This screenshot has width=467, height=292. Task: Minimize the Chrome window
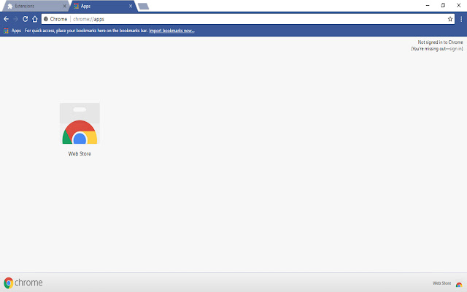(428, 5)
